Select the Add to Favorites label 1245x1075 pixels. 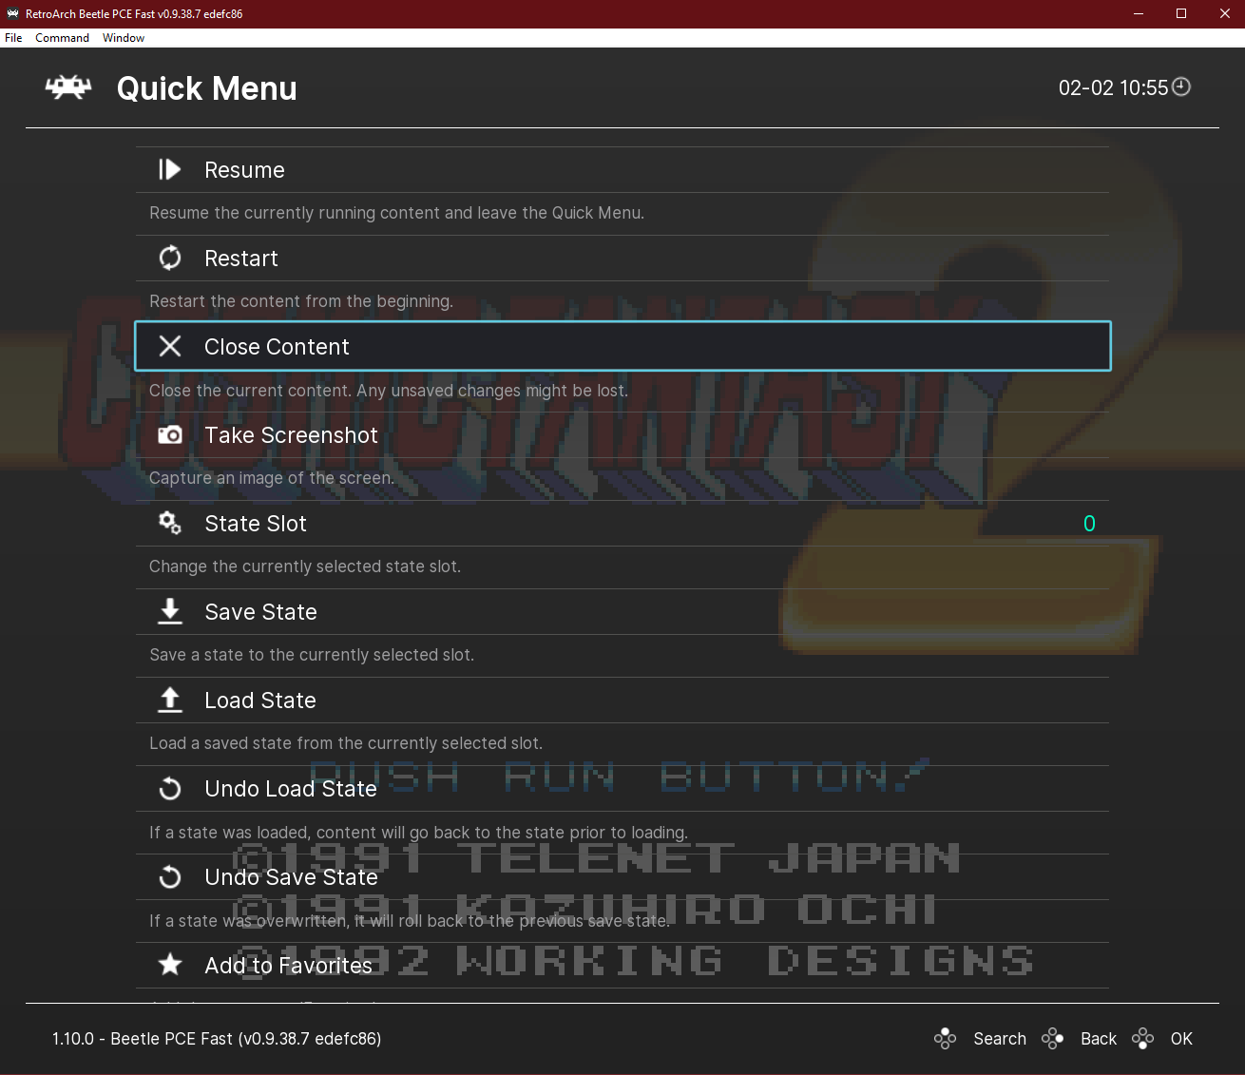288,966
